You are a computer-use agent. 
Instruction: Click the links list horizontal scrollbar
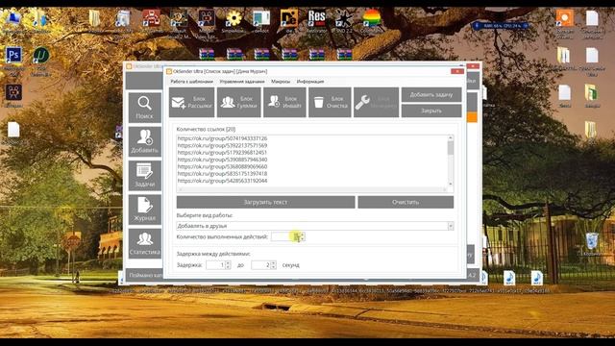pyautogui.click(x=311, y=189)
